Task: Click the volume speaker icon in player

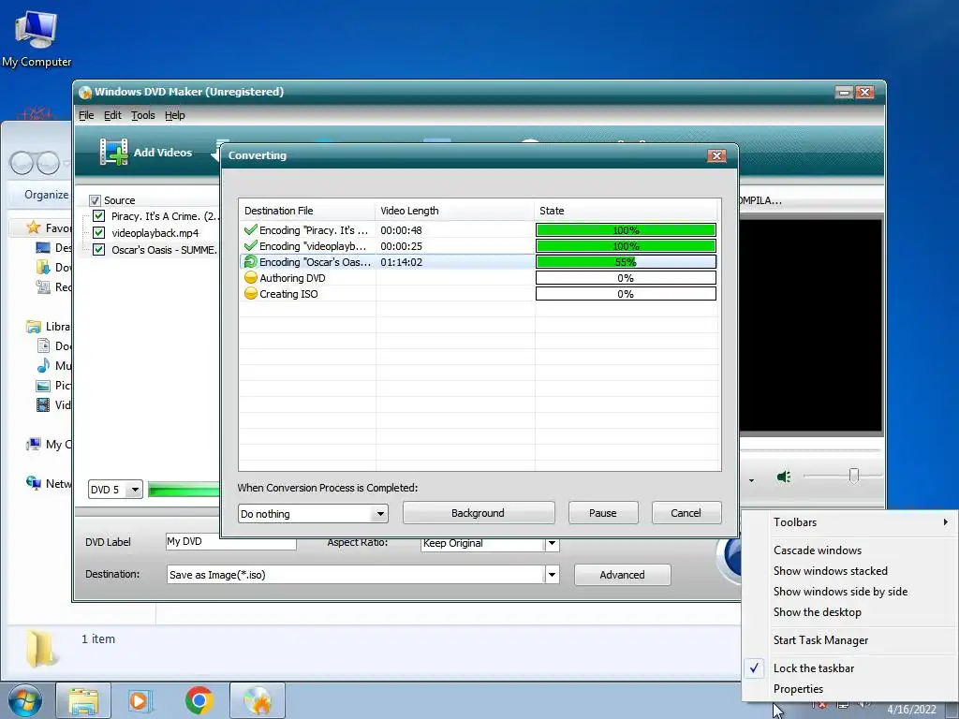Action: point(784,477)
